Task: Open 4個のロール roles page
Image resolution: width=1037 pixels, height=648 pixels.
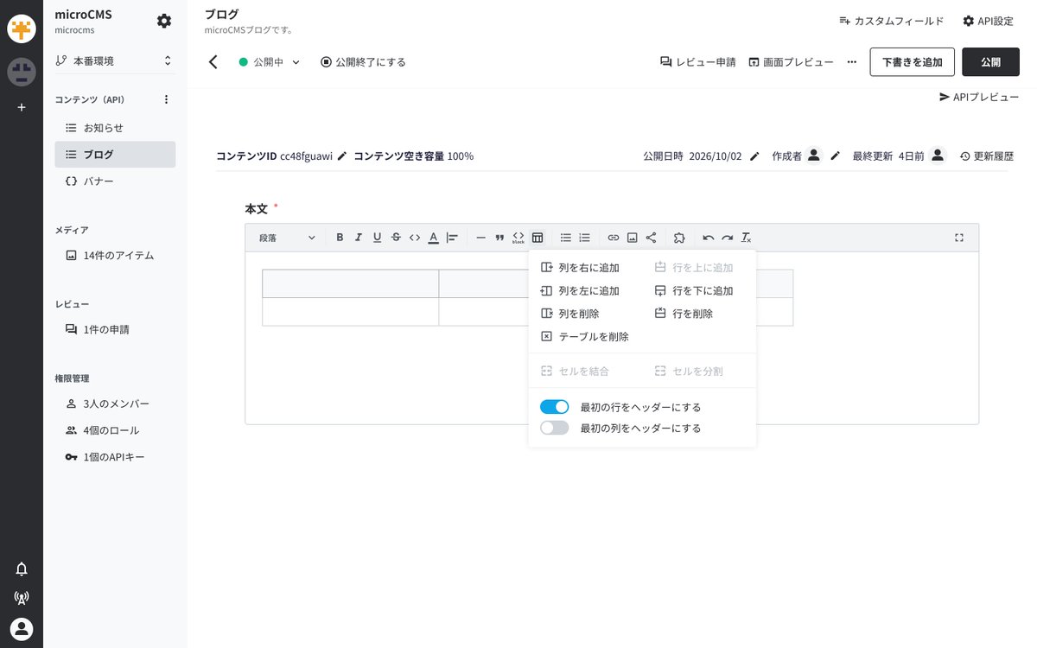Action: point(115,430)
